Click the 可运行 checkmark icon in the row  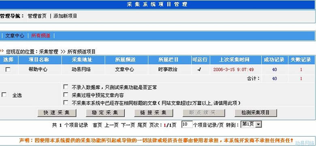[199, 70]
